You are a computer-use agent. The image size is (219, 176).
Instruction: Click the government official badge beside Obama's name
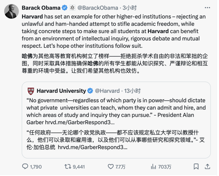click(72, 8)
